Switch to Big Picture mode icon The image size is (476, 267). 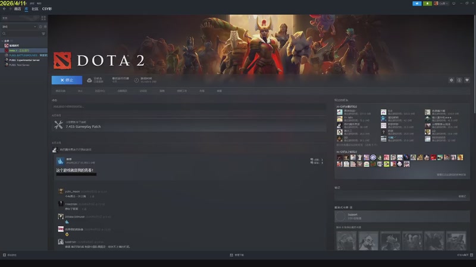[x=454, y=4]
